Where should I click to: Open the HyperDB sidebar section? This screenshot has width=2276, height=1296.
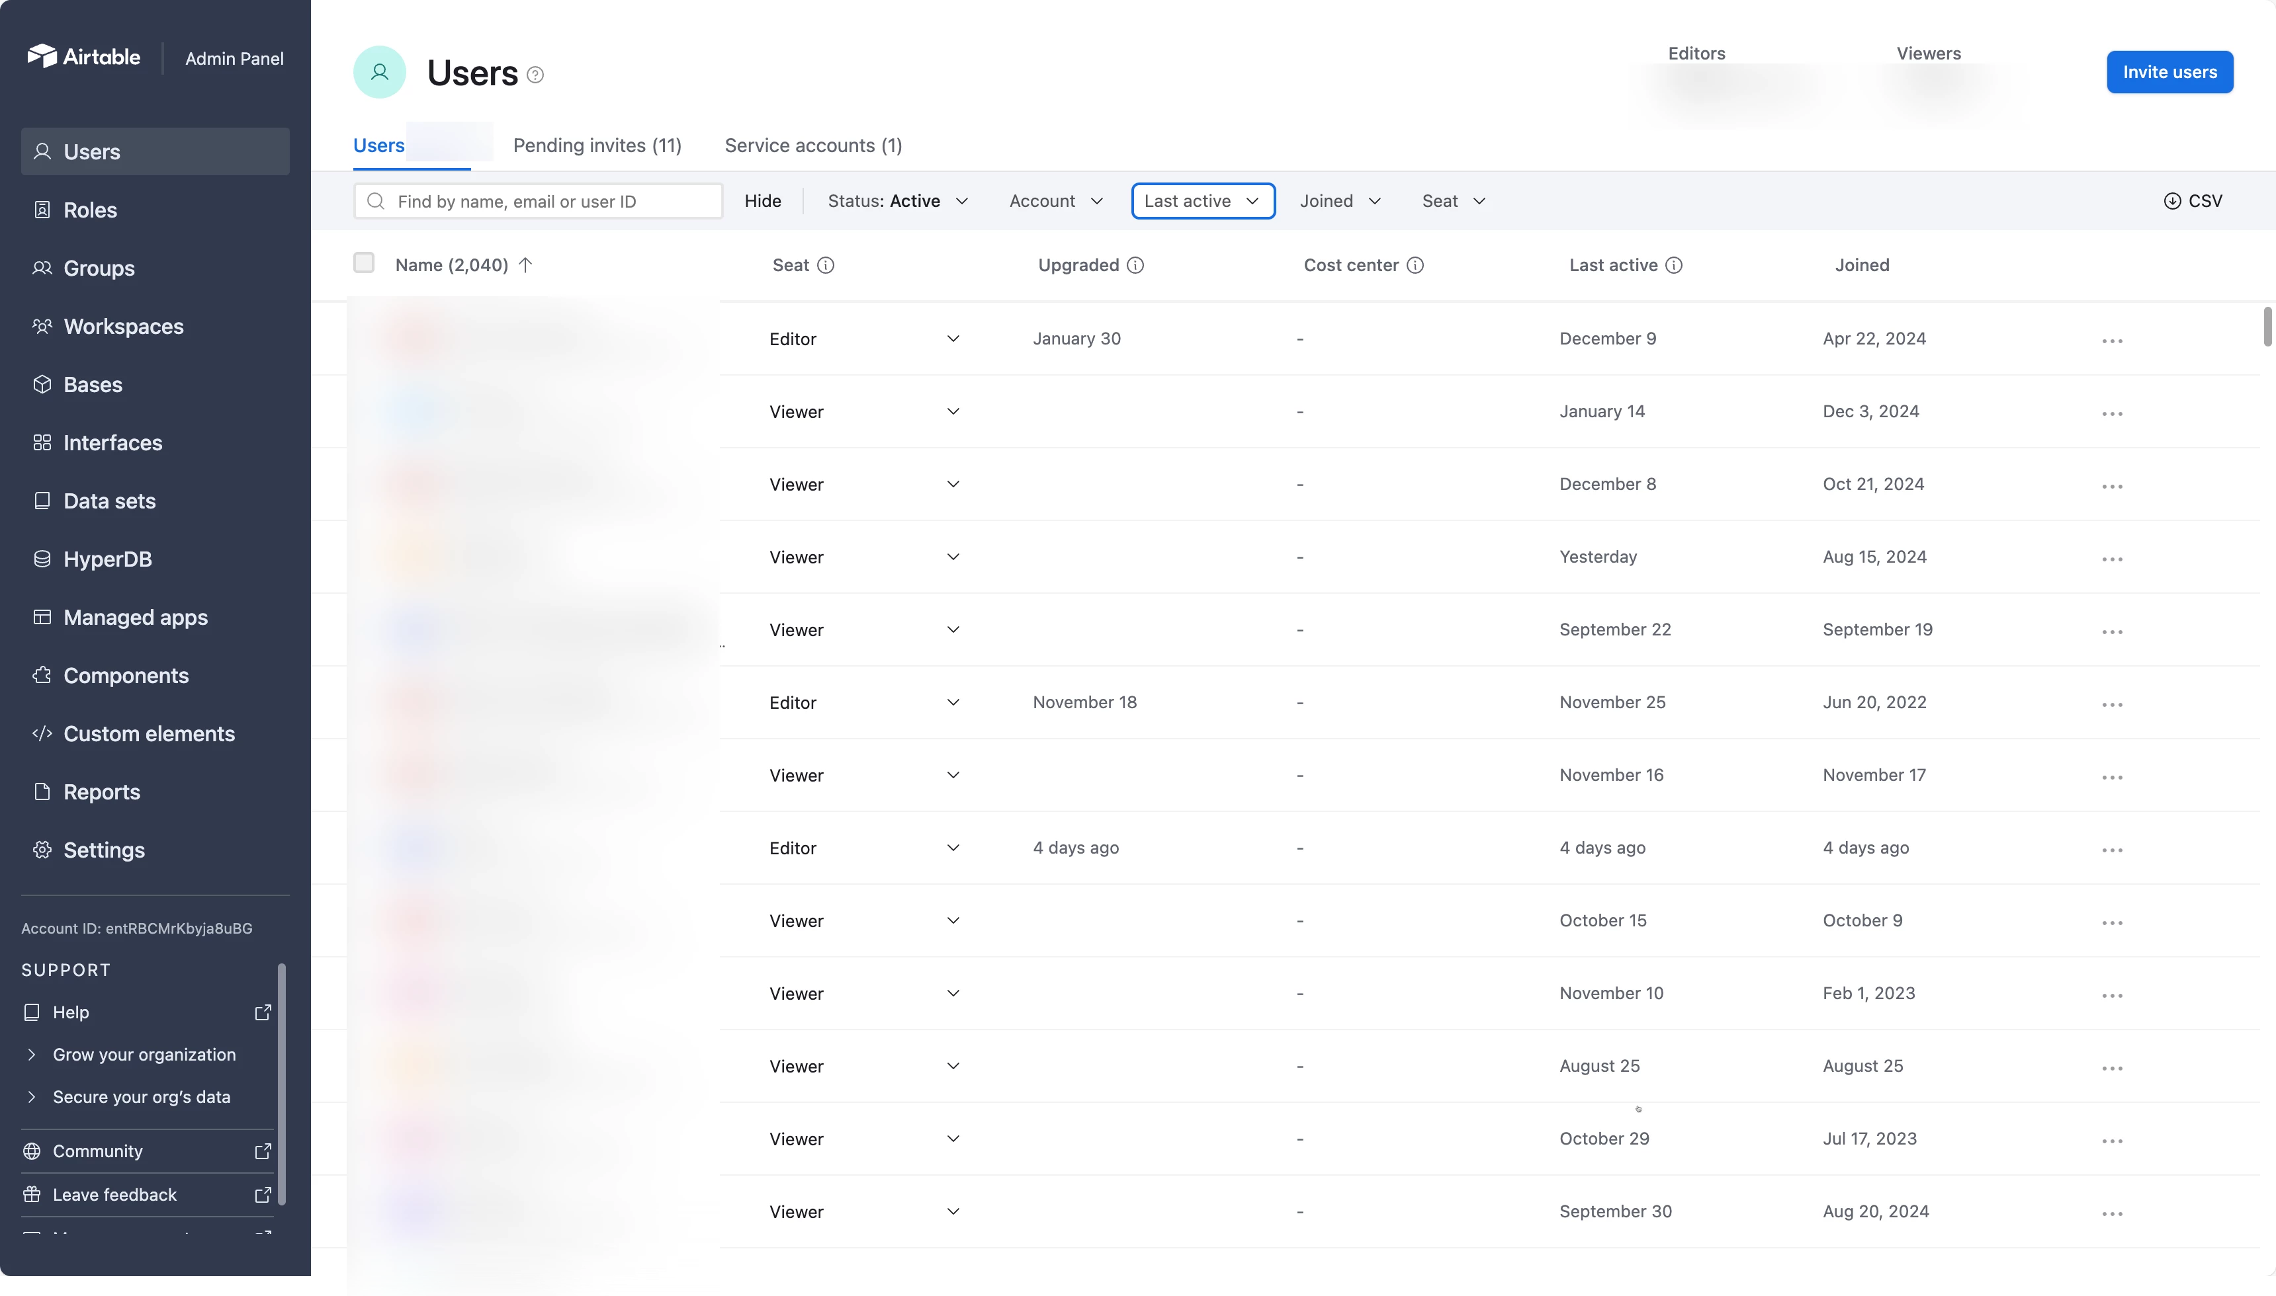(108, 559)
